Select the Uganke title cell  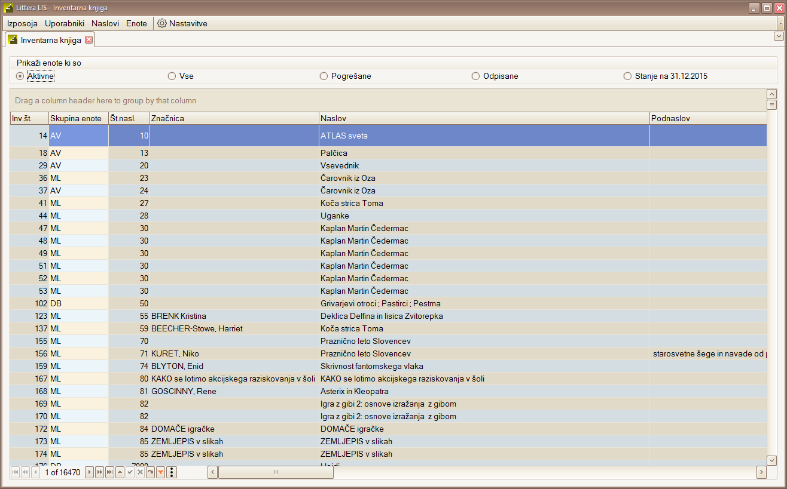click(x=484, y=216)
